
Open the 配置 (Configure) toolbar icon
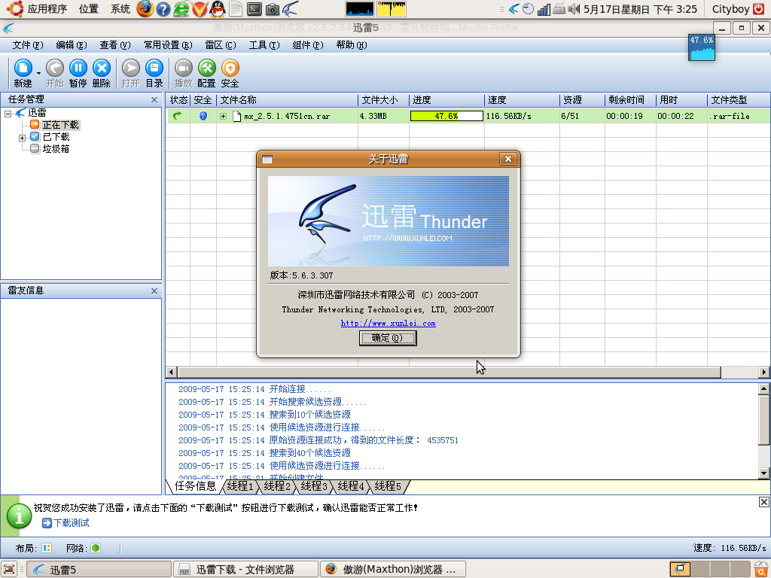(206, 73)
